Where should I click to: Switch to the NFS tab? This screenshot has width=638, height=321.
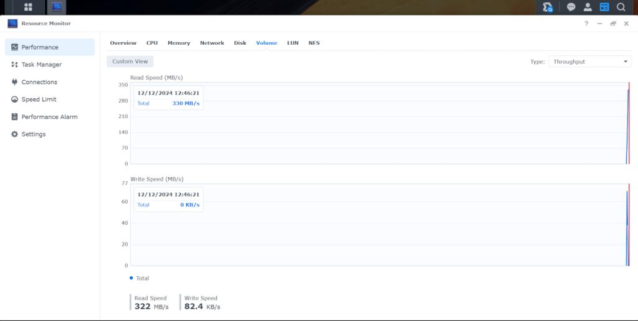point(314,43)
